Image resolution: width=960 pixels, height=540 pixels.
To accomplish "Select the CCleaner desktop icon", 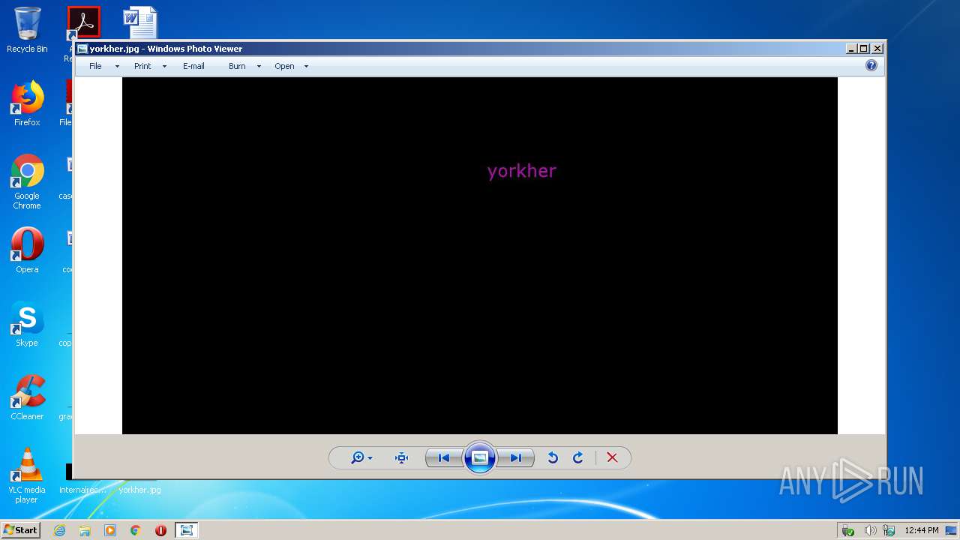I will pos(27,397).
